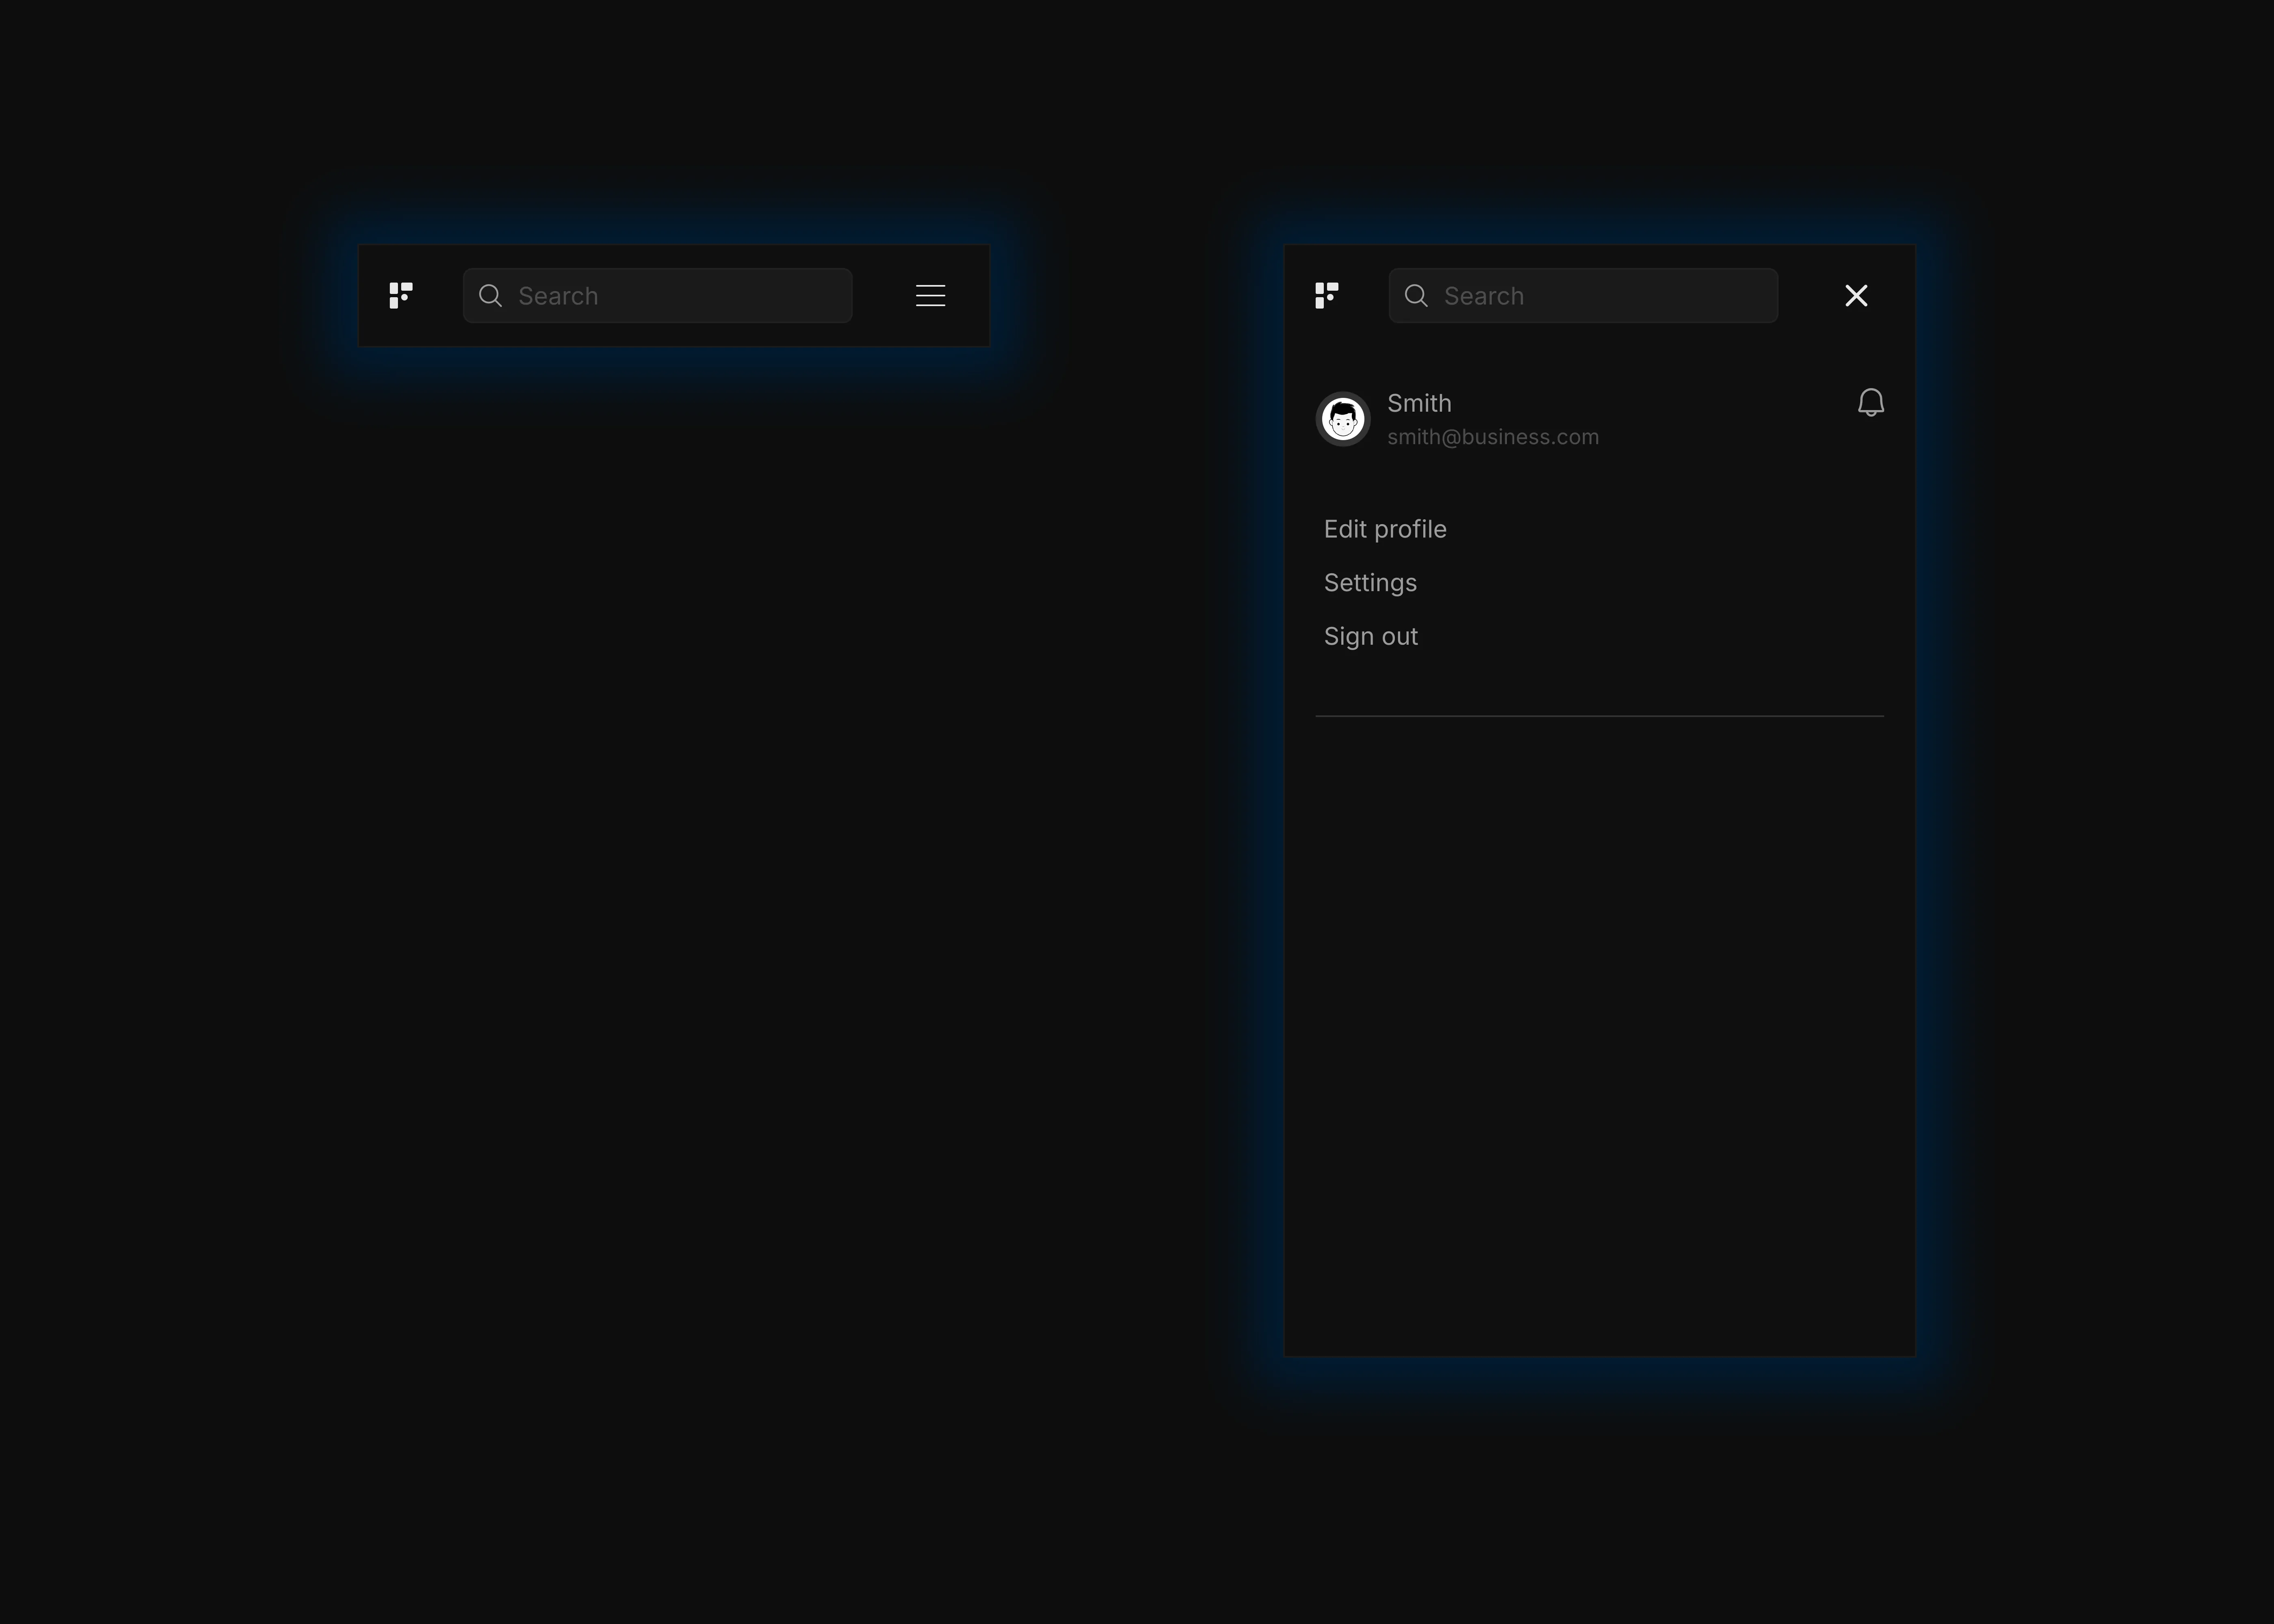Focus the Search field in the expanded panel

(1583, 296)
